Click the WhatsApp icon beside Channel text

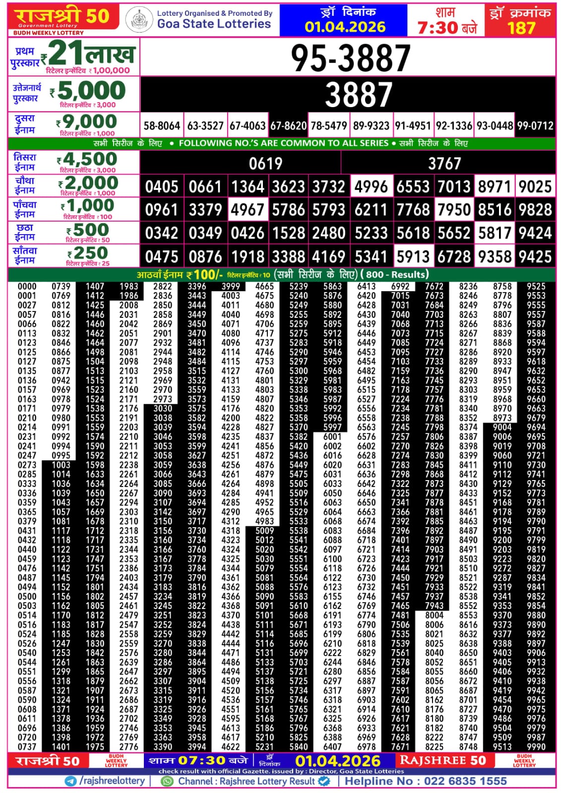point(168,781)
